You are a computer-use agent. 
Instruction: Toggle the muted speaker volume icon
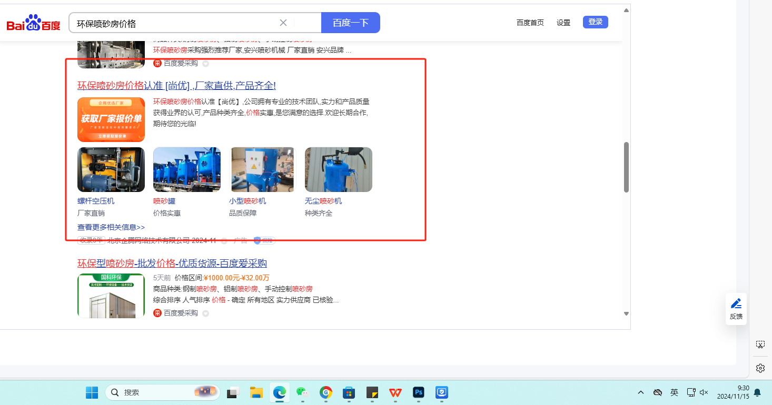[x=704, y=392]
